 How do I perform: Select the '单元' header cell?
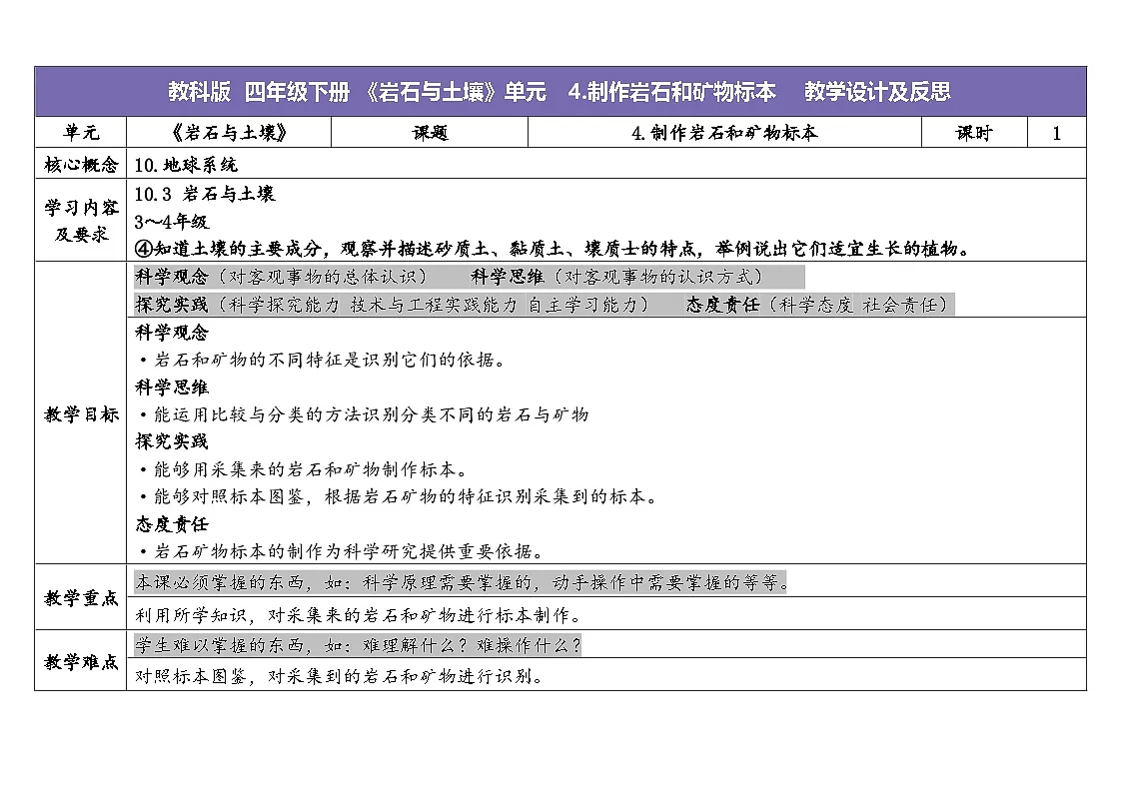[x=81, y=132]
